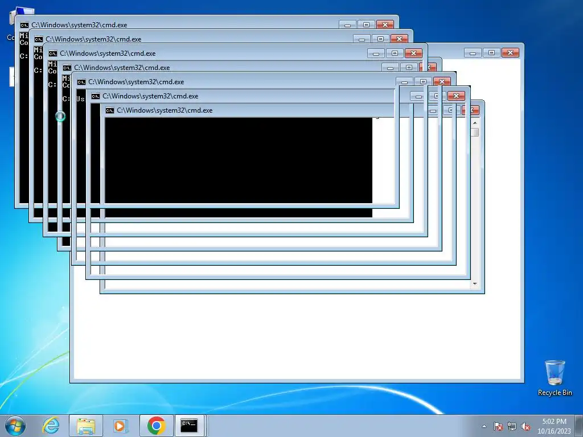This screenshot has height=437, width=583.
Task: Open system menu icon of lowest-right cmd window
Action: tap(110, 110)
